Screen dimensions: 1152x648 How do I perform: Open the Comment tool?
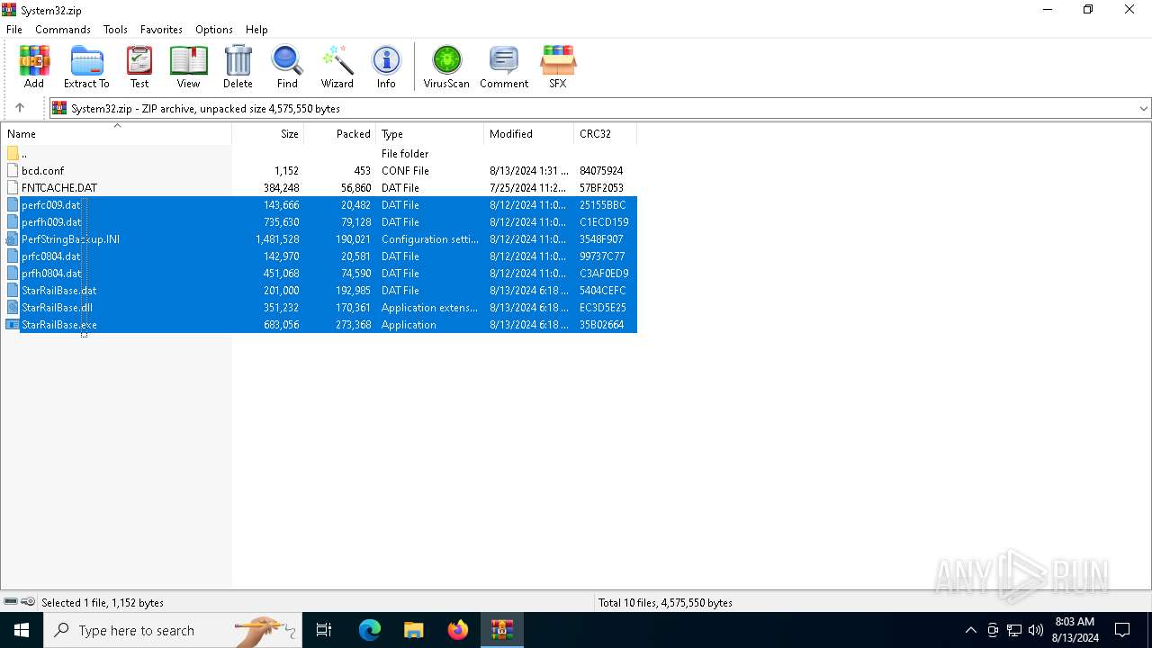(x=504, y=67)
